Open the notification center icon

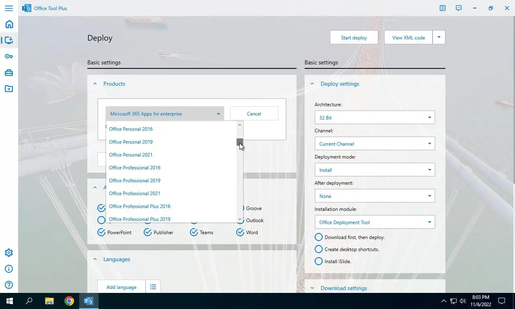pyautogui.click(x=502, y=301)
